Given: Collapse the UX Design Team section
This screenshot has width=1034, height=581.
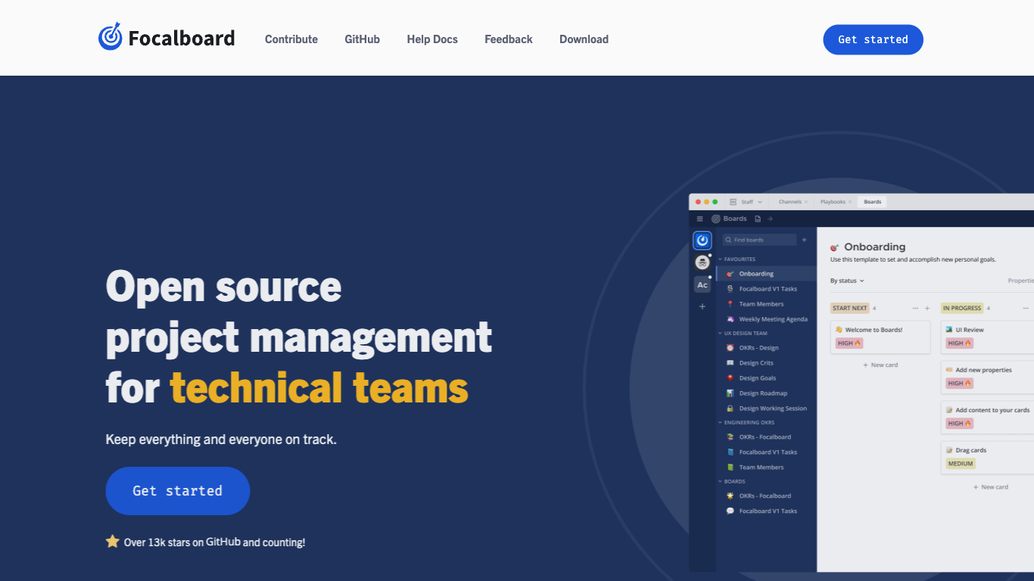Looking at the screenshot, I should [743, 334].
